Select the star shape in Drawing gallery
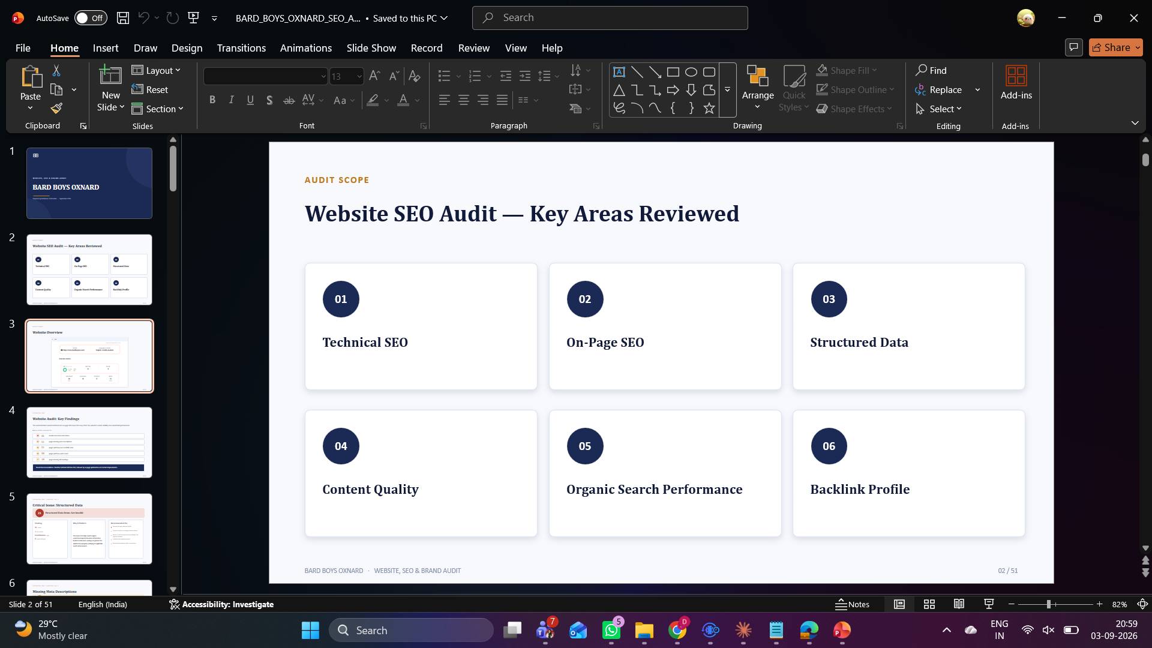This screenshot has width=1152, height=648. (x=709, y=109)
